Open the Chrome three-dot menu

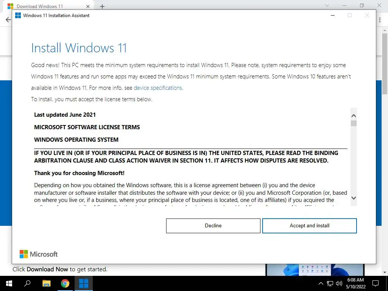[x=380, y=20]
